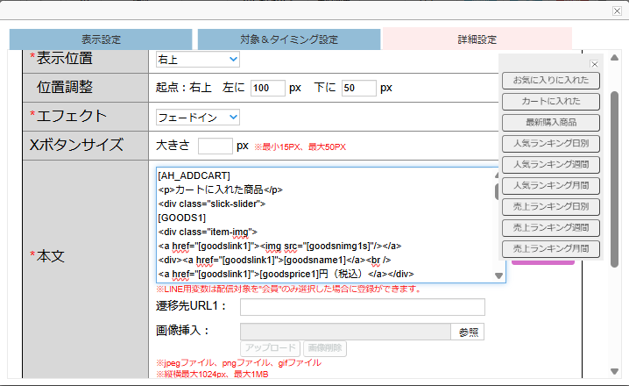Click the textarea scroll-down arrow
The height and width of the screenshot is (386, 629).
point(499,275)
